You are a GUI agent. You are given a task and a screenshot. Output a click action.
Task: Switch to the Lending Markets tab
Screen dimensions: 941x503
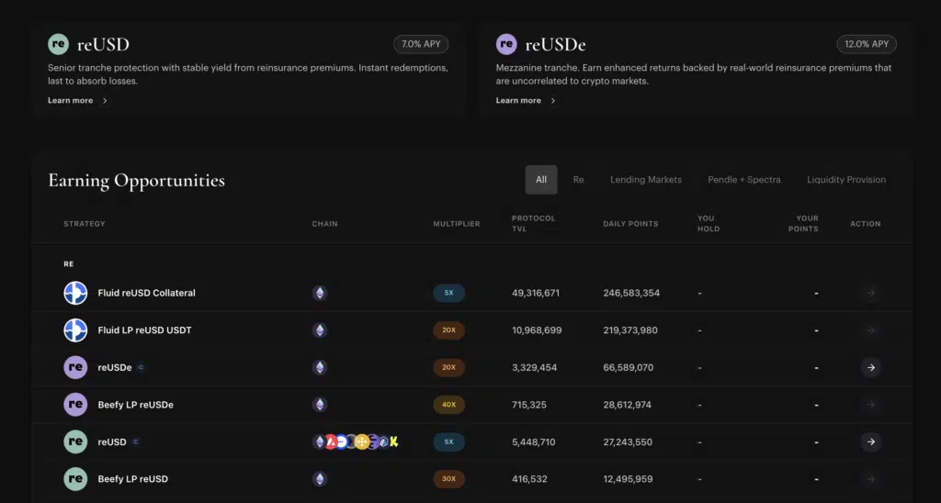646,180
